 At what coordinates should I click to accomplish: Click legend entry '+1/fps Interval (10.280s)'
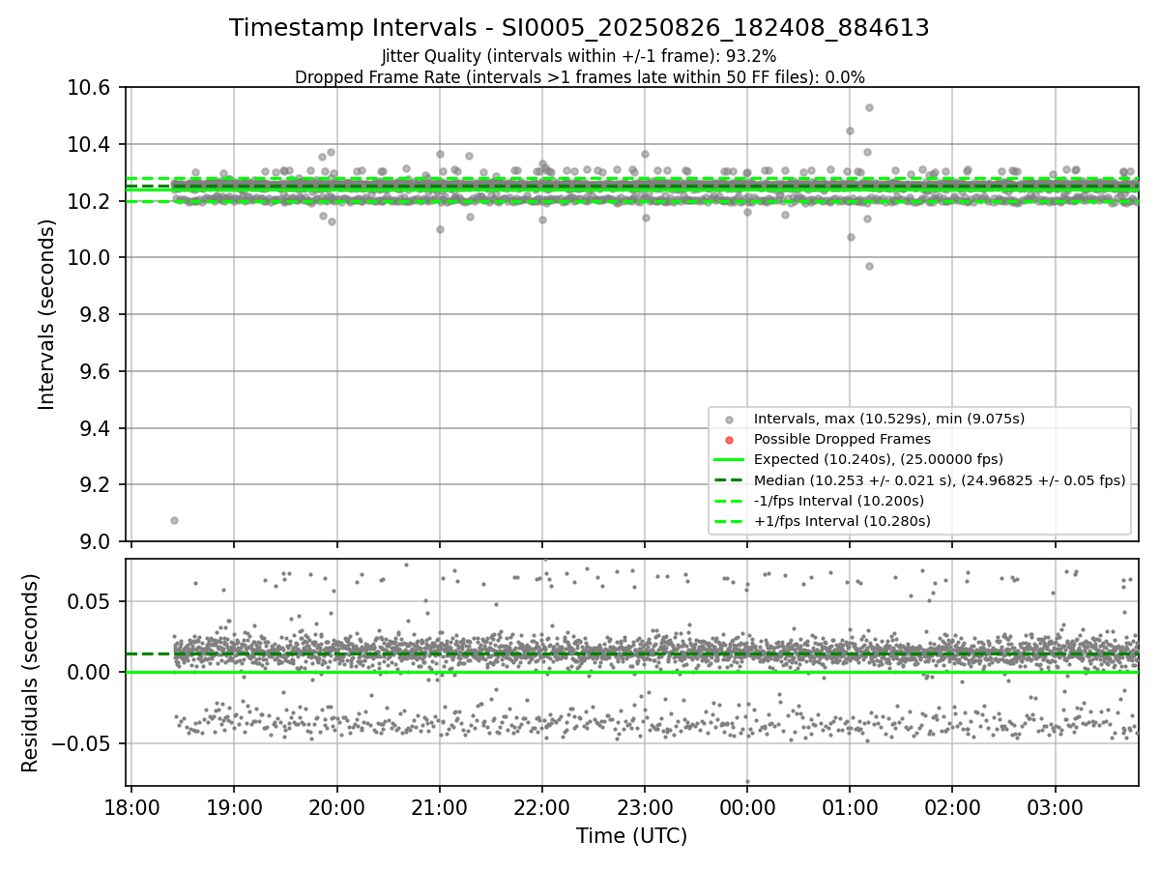coord(841,521)
